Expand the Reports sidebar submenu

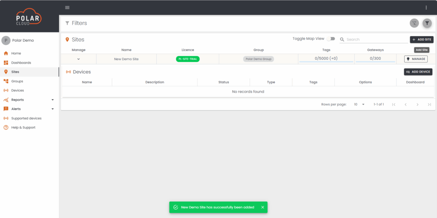[x=52, y=100]
